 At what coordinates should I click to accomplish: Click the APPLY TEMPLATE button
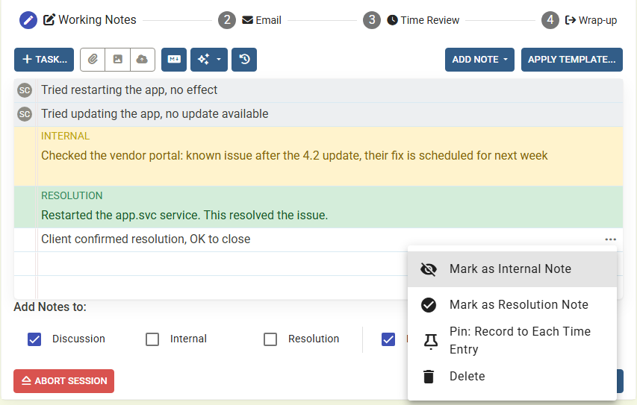coord(571,60)
